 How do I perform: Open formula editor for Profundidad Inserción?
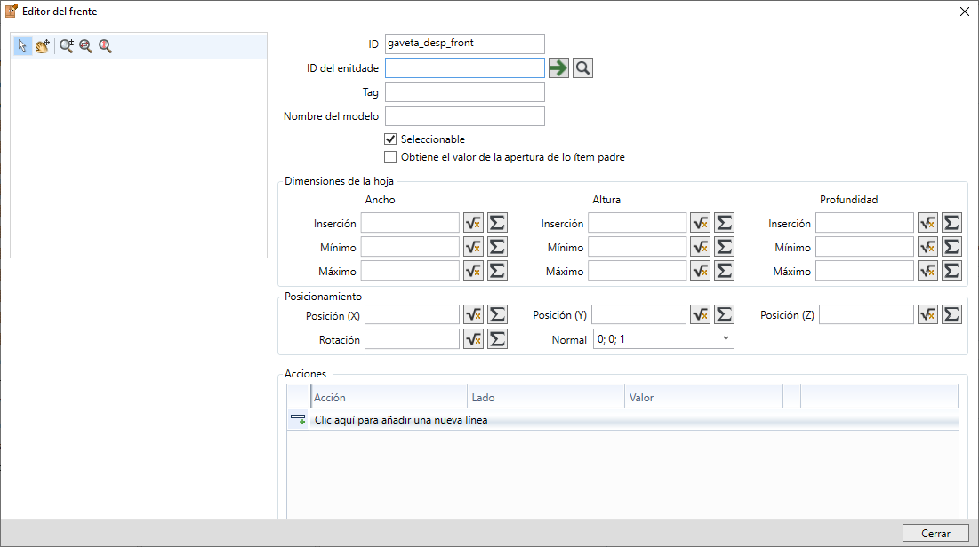(927, 223)
